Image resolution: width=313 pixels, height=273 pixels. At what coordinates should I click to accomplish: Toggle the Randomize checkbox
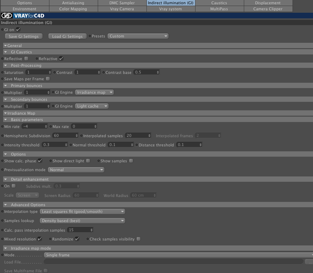(x=77, y=239)
